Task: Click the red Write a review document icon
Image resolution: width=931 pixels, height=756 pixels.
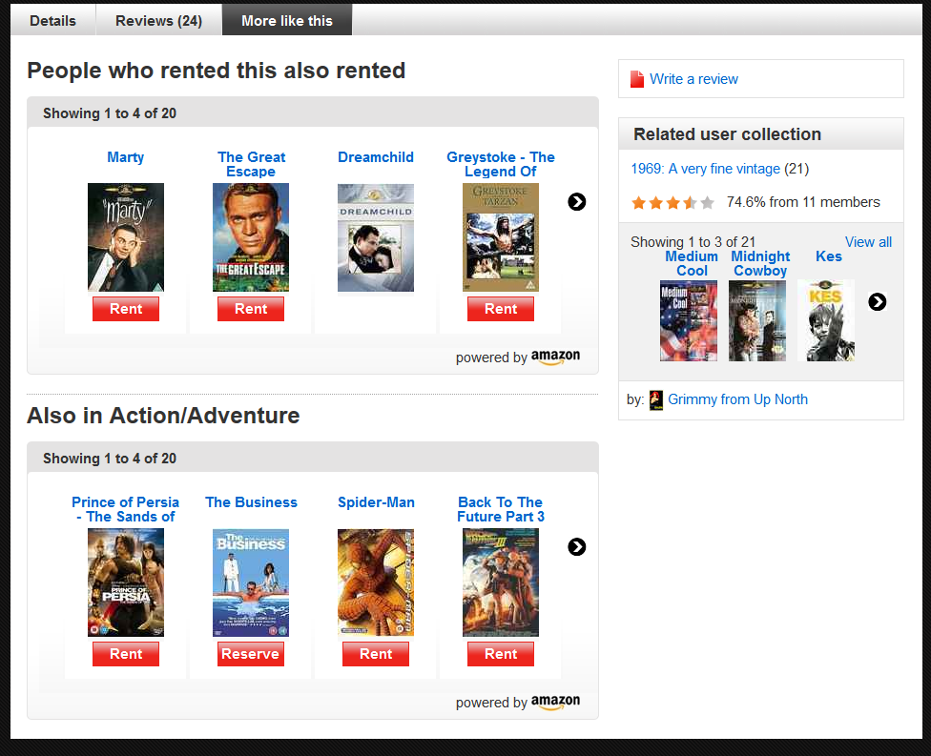Action: click(637, 79)
